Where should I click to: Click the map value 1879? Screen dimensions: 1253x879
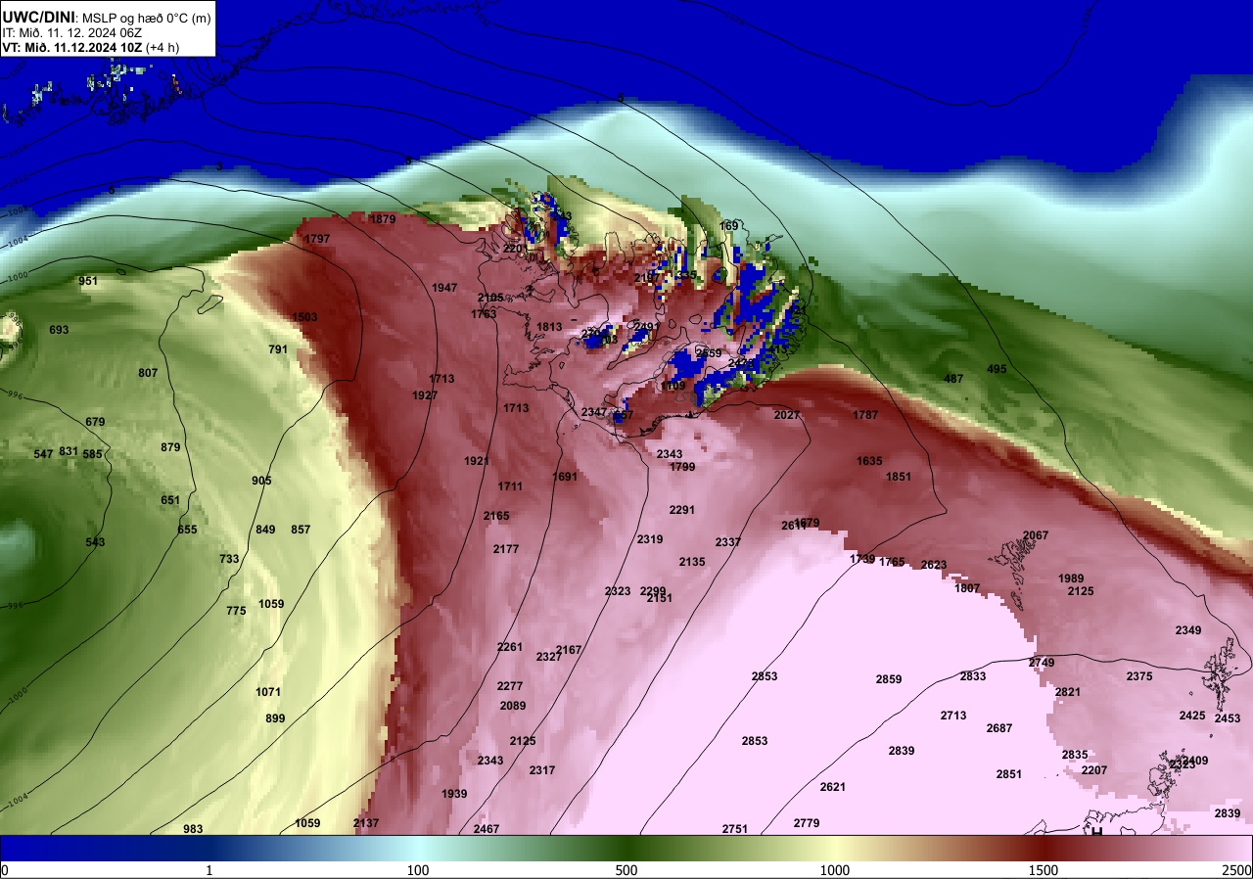pos(383,219)
